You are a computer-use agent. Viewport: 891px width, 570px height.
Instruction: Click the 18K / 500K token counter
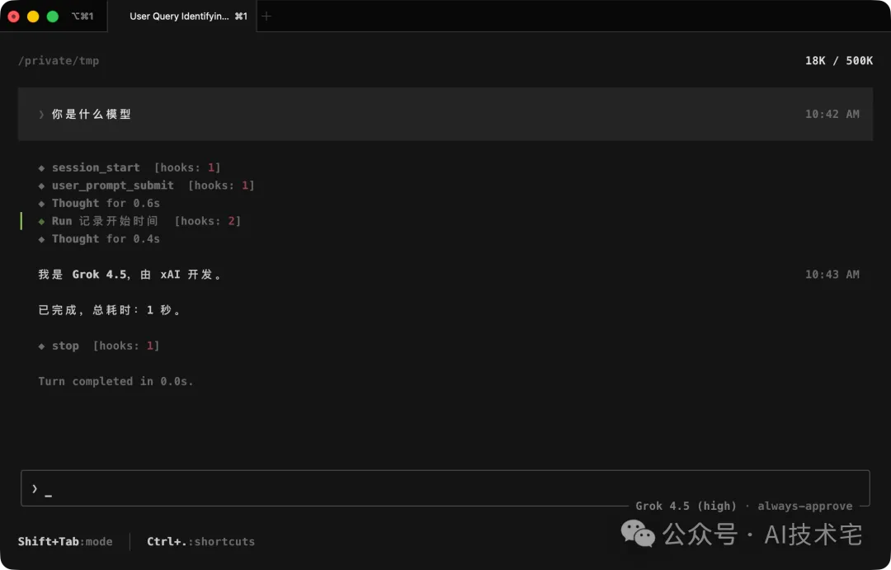(839, 60)
